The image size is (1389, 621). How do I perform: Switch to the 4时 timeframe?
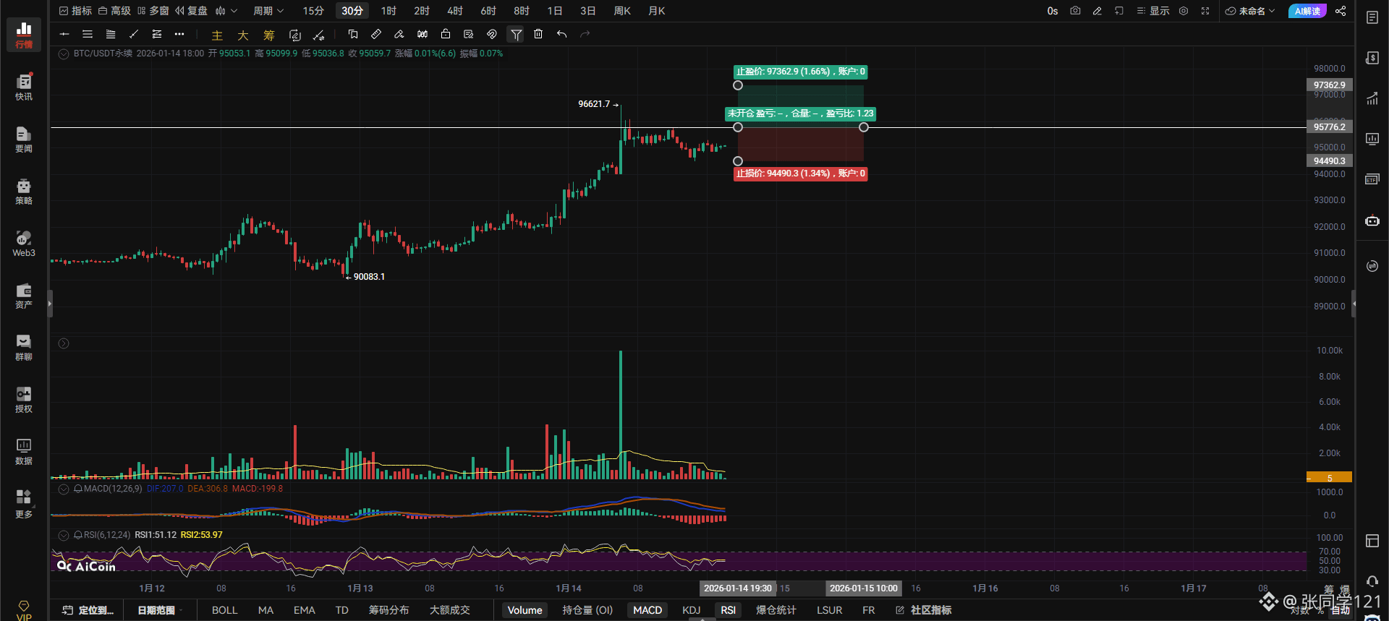[x=455, y=11]
